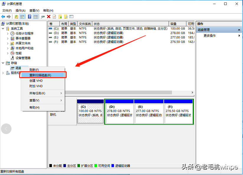Viewport: 243px width, 175px height.
Task: Collapse the 磁盘管理 actions section arrow
Action: [x=239, y=30]
